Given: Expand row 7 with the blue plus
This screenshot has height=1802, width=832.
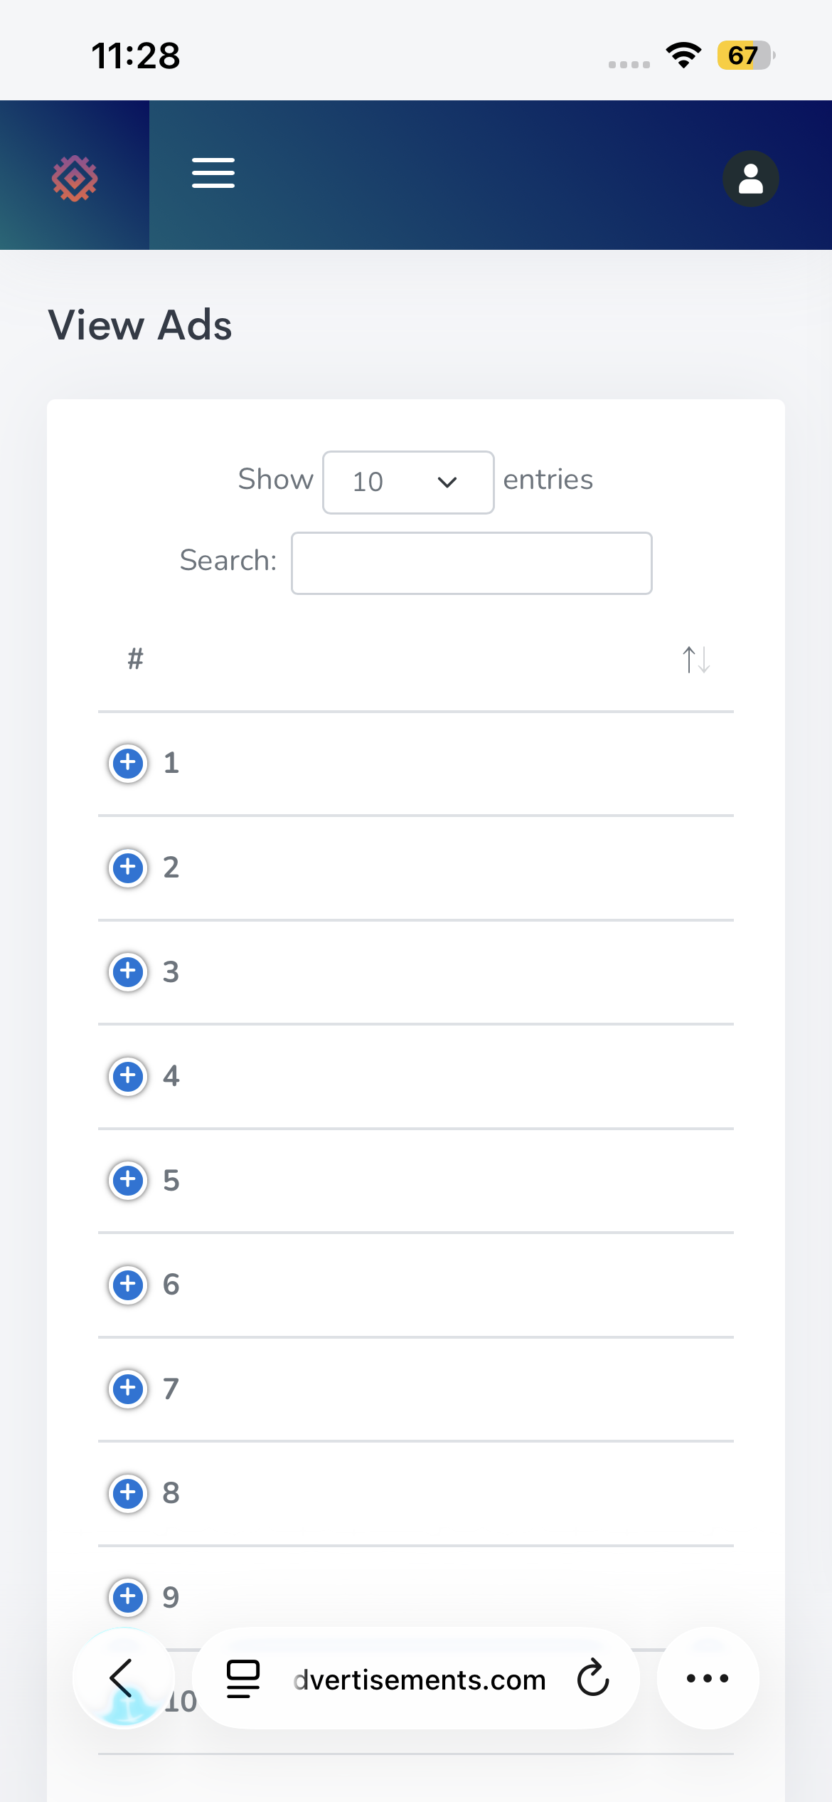Looking at the screenshot, I should (x=128, y=1389).
